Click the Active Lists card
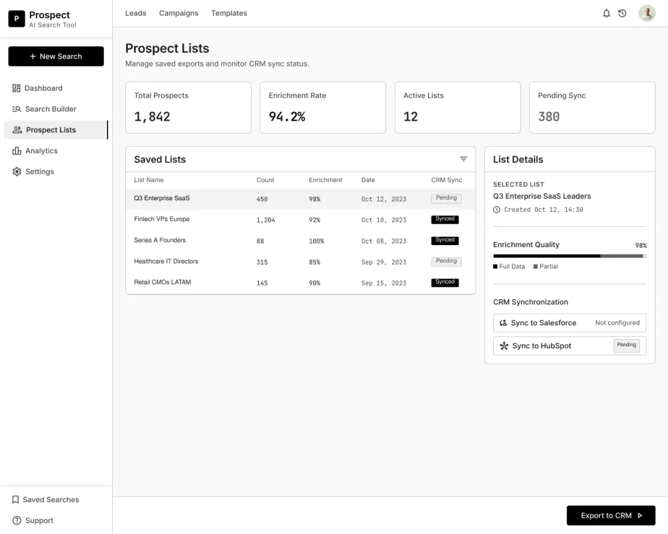 click(x=457, y=108)
